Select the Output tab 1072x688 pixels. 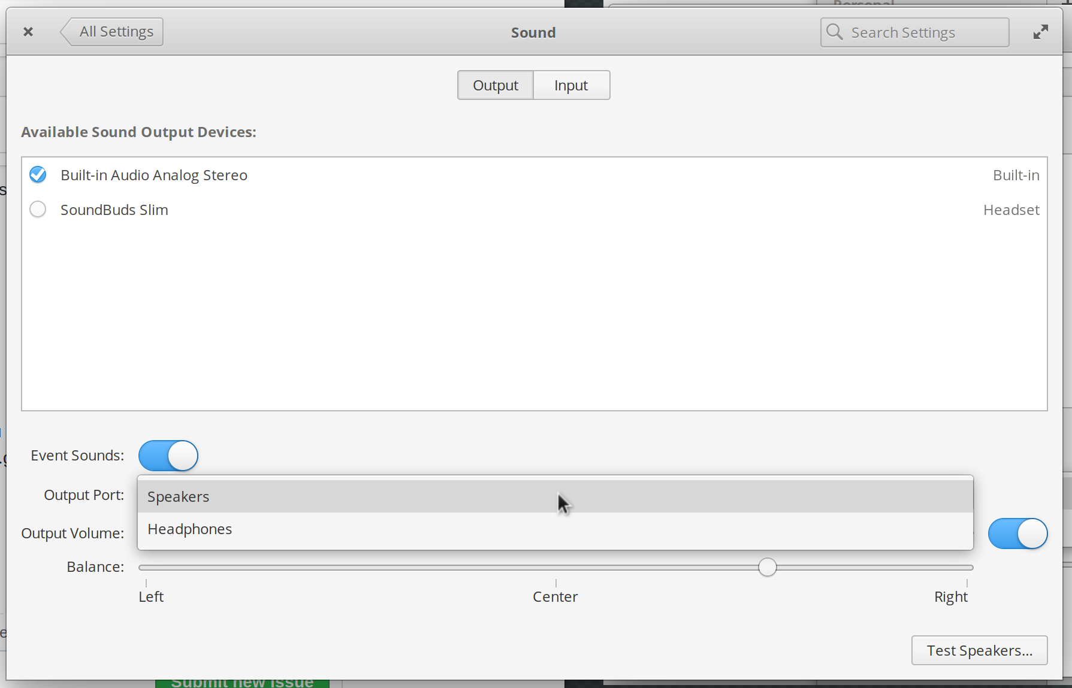(x=495, y=85)
